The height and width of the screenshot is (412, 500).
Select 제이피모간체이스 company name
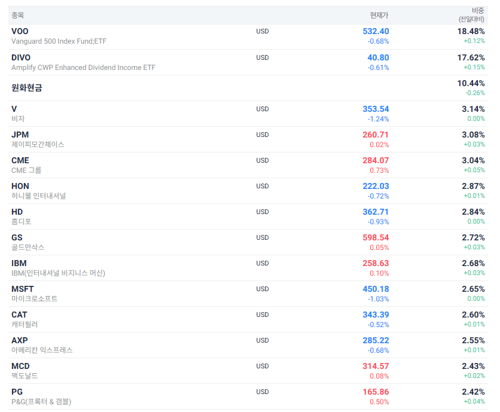click(x=38, y=145)
